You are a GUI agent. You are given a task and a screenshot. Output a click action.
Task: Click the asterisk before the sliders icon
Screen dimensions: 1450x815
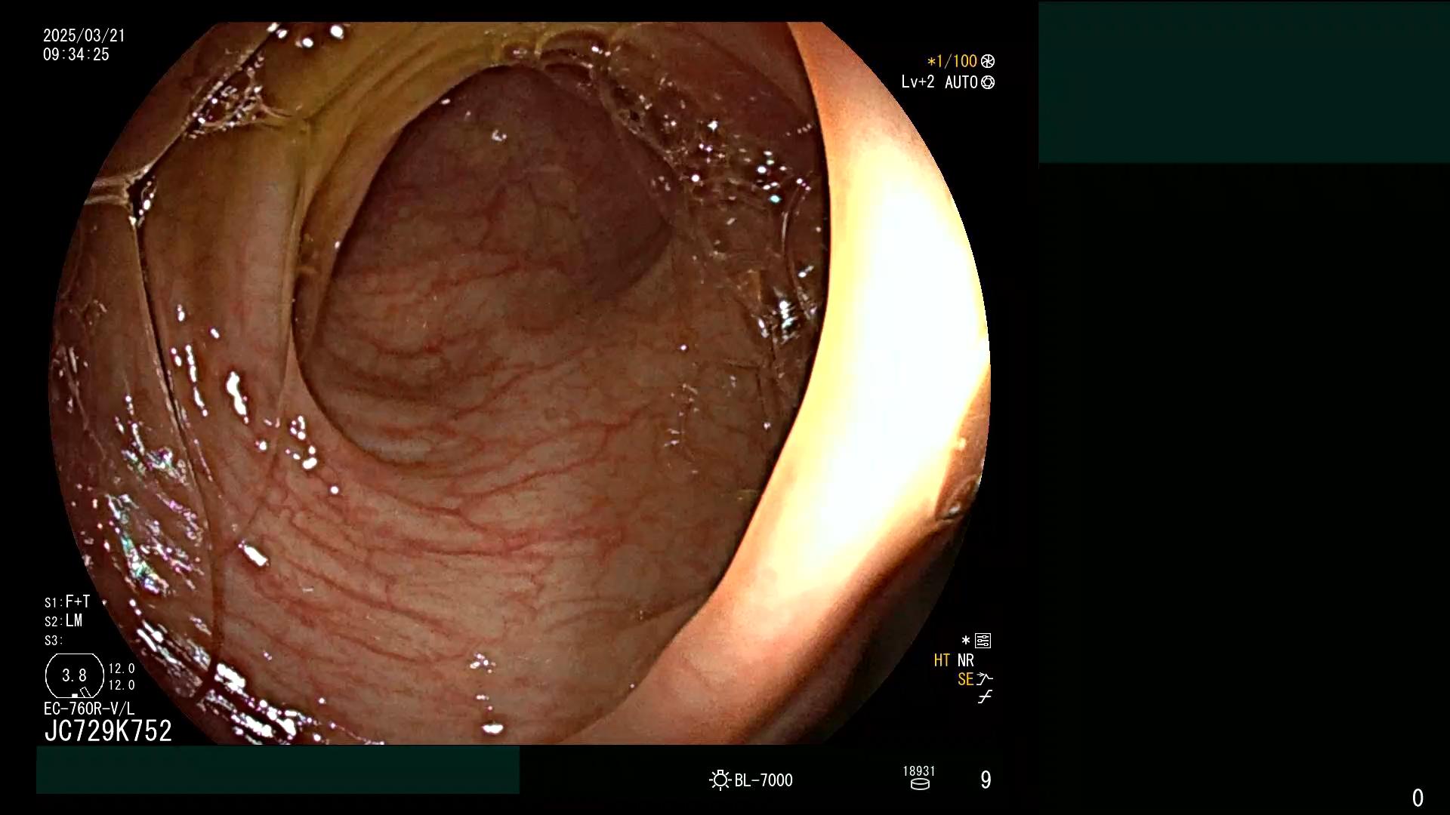[966, 641]
